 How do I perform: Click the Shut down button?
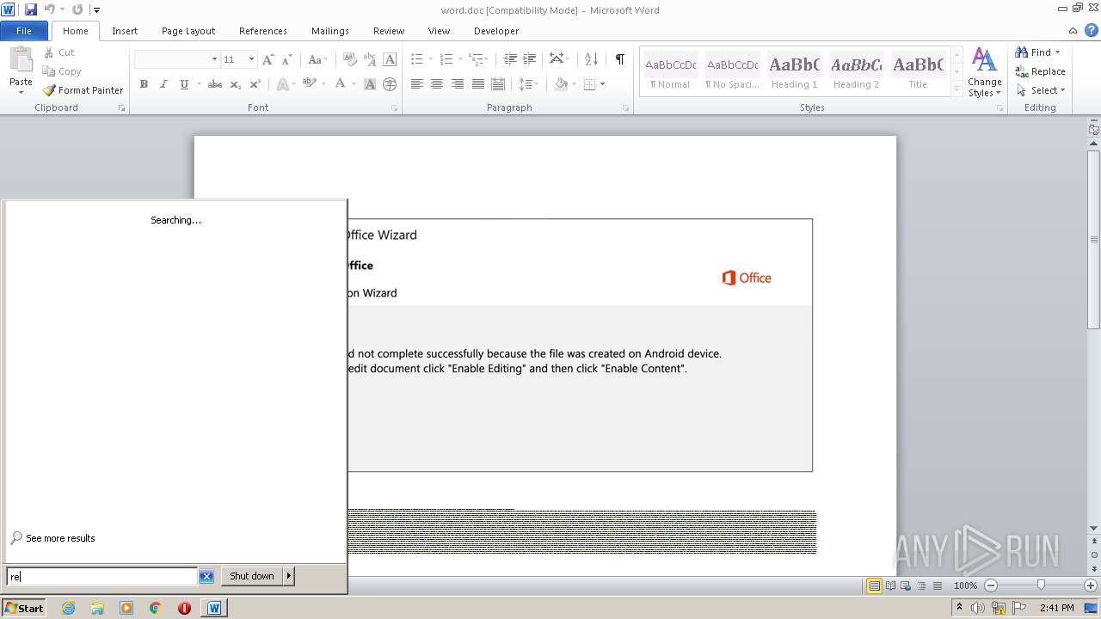(252, 576)
